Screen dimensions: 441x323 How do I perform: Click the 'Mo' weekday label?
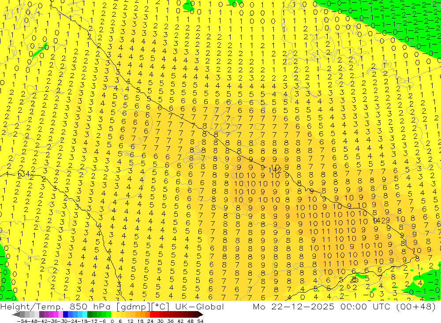tap(259, 307)
